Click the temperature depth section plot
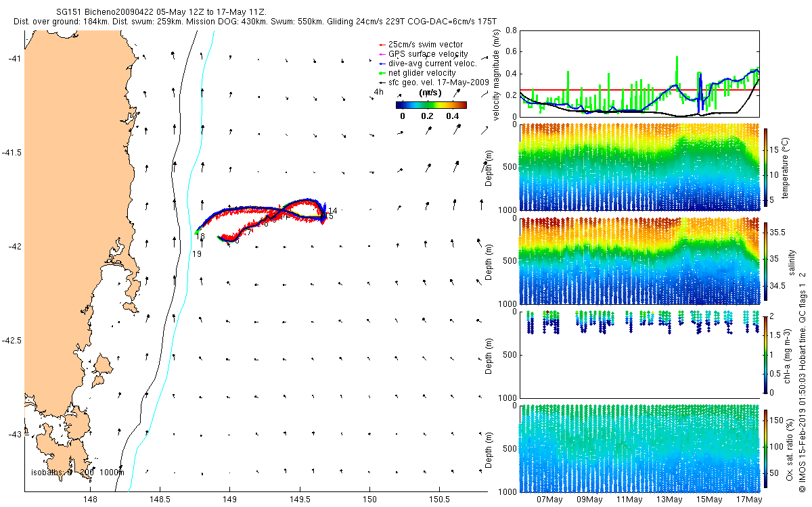812x507 pixels. click(639, 167)
